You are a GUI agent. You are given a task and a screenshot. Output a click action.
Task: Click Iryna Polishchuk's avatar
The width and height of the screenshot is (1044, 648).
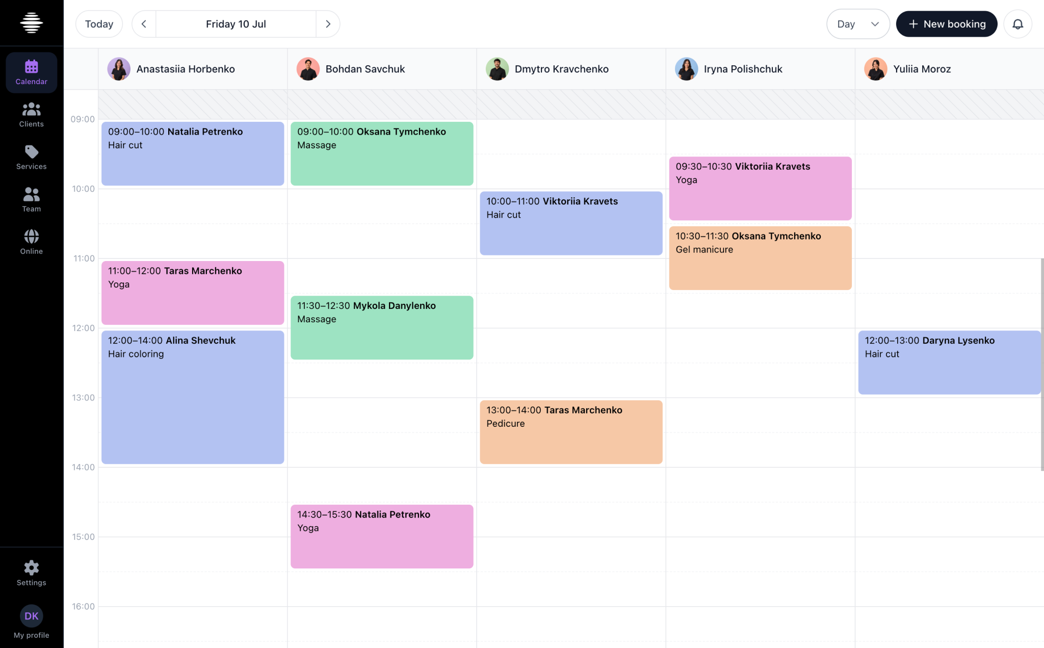pyautogui.click(x=686, y=69)
